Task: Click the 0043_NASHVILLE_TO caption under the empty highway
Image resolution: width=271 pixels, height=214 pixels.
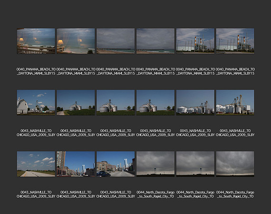Action: pyautogui.click(x=36, y=194)
